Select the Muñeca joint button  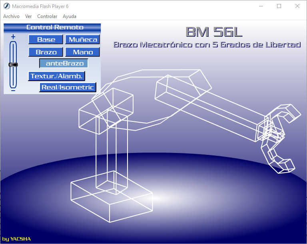82,40
